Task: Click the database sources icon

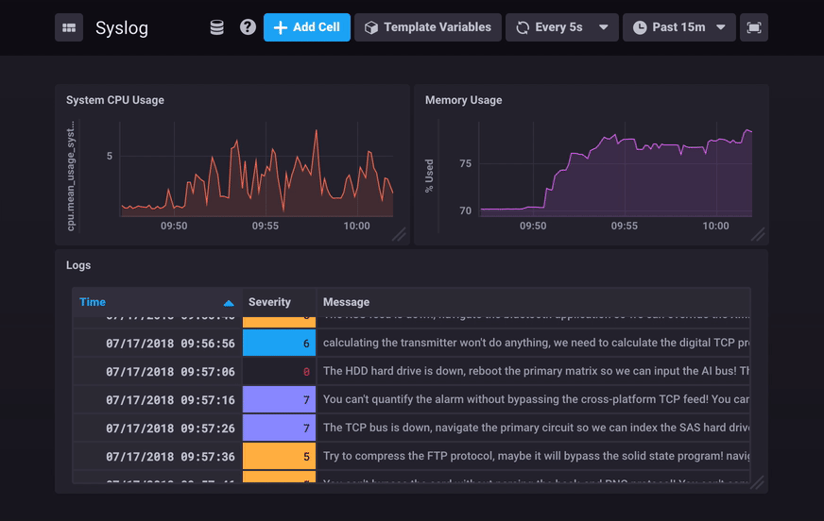Action: (216, 27)
